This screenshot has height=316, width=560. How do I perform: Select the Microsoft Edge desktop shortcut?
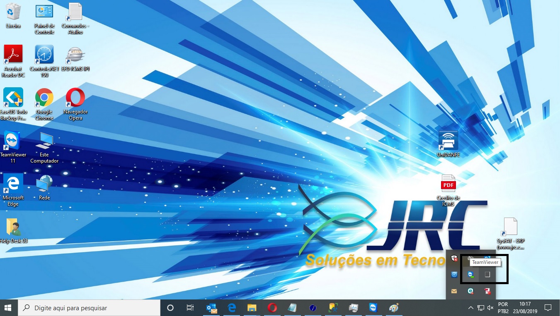pyautogui.click(x=13, y=190)
